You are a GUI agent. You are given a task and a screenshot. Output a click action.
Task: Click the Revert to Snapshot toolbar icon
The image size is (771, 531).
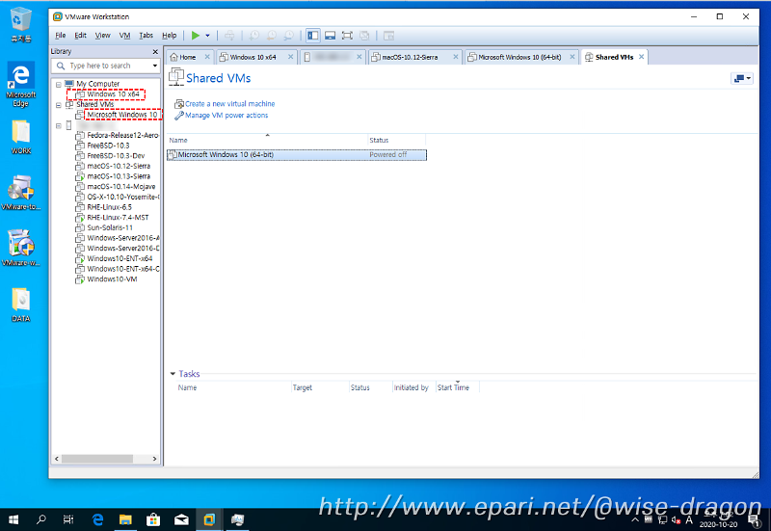coord(271,36)
